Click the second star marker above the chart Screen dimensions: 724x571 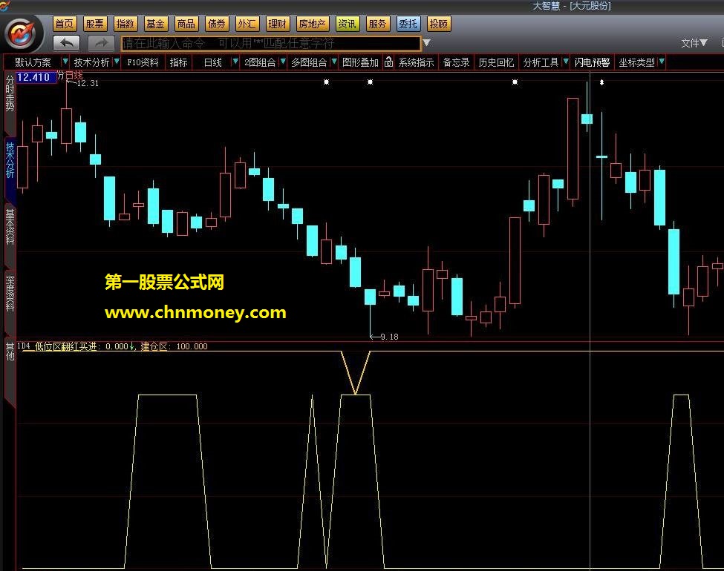[x=370, y=82]
